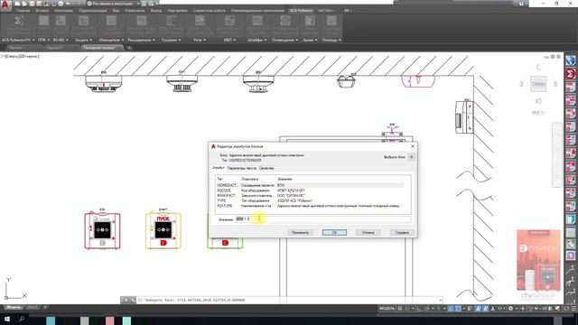Open the AutoCAD application menu logo

5,6
